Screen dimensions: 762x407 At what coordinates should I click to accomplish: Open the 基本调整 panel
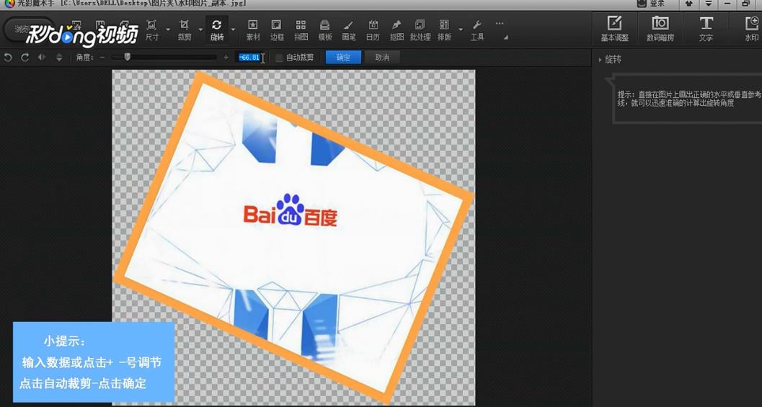click(614, 29)
